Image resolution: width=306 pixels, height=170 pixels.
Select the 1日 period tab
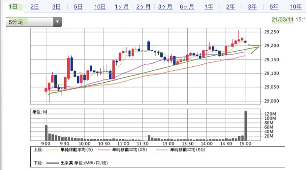coord(13,7)
